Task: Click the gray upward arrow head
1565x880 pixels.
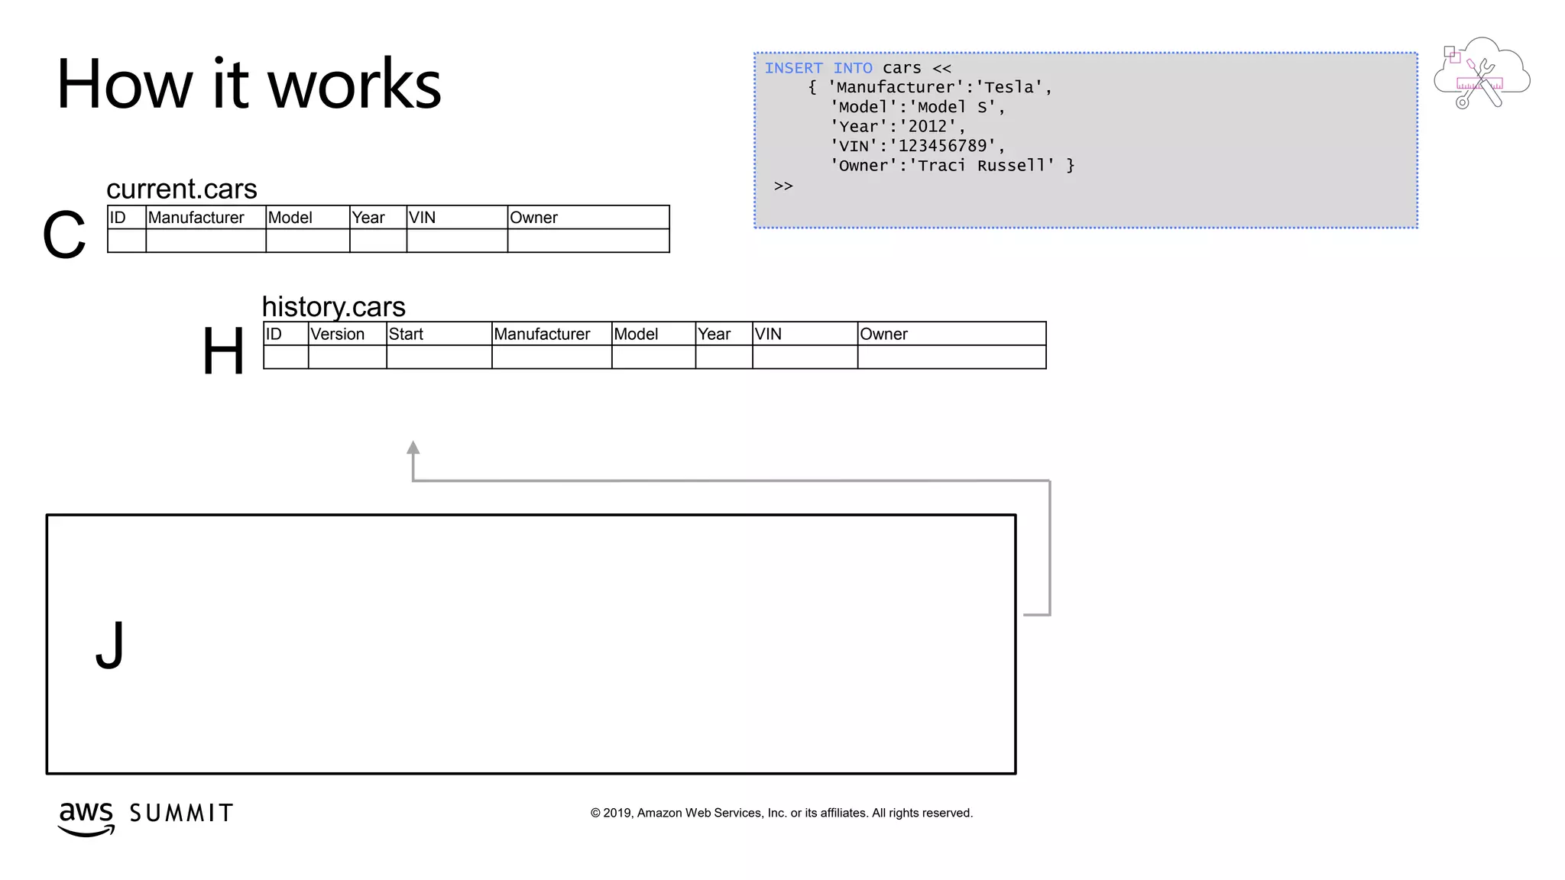Action: coord(413,448)
